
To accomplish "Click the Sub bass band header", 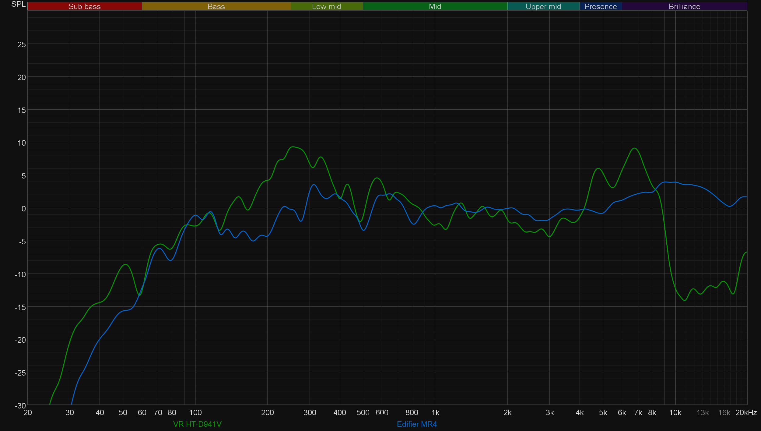I will click(84, 6).
